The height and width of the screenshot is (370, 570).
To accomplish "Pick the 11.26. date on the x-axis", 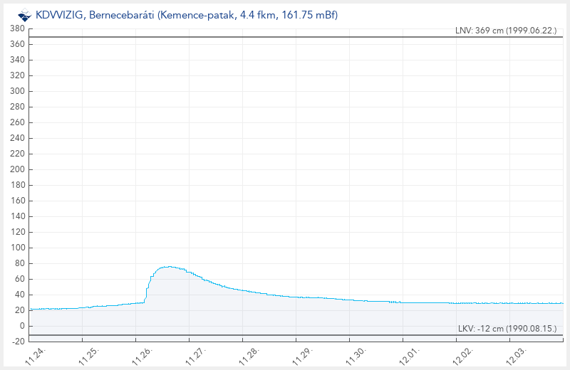I will 142,355.
